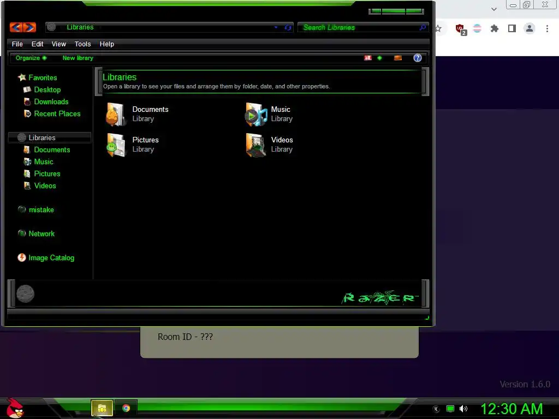The width and height of the screenshot is (559, 419).
Task: Open the Tools menu
Action: click(82, 44)
